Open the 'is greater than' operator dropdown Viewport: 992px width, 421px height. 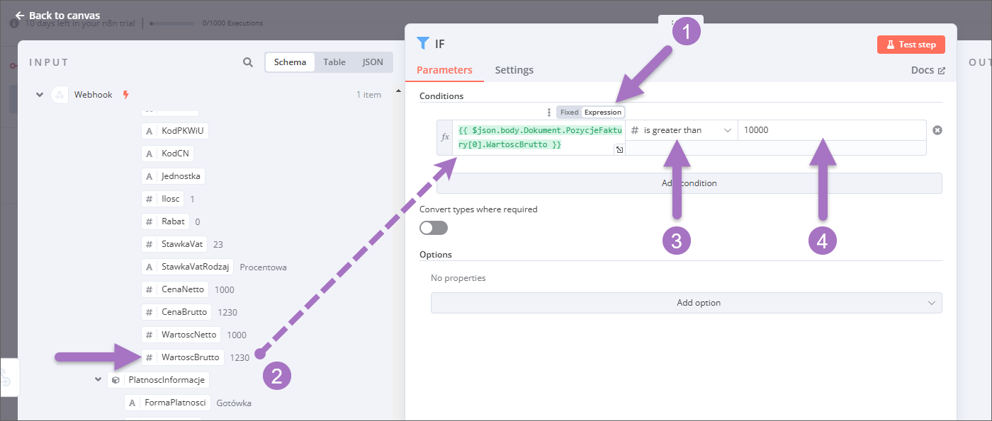681,130
